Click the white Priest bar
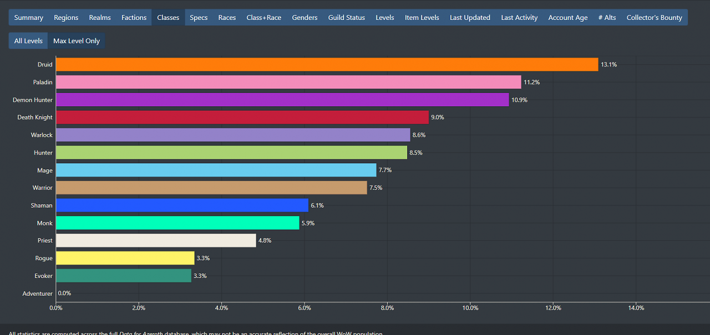The image size is (710, 335). click(x=156, y=240)
